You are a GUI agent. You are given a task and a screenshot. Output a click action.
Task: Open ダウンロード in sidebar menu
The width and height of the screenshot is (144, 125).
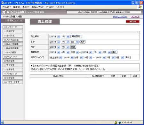13,57
